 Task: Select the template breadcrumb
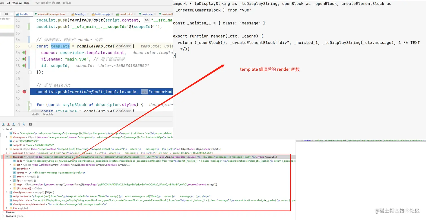point(48,114)
